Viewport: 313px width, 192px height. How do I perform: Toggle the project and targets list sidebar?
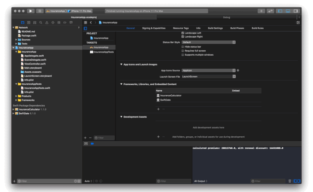point(86,29)
